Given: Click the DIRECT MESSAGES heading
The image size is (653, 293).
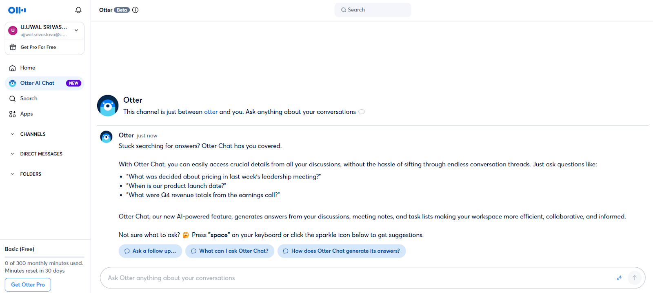Looking at the screenshot, I should coord(41,154).
